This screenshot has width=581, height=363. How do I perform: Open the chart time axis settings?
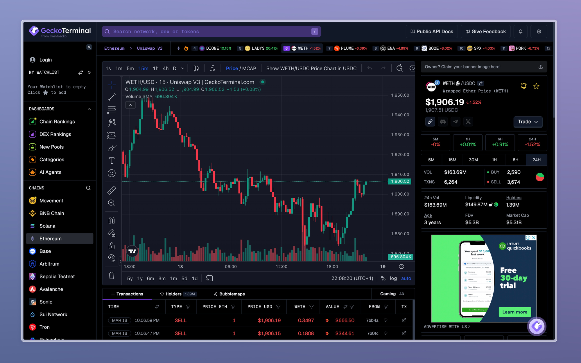[x=401, y=266]
